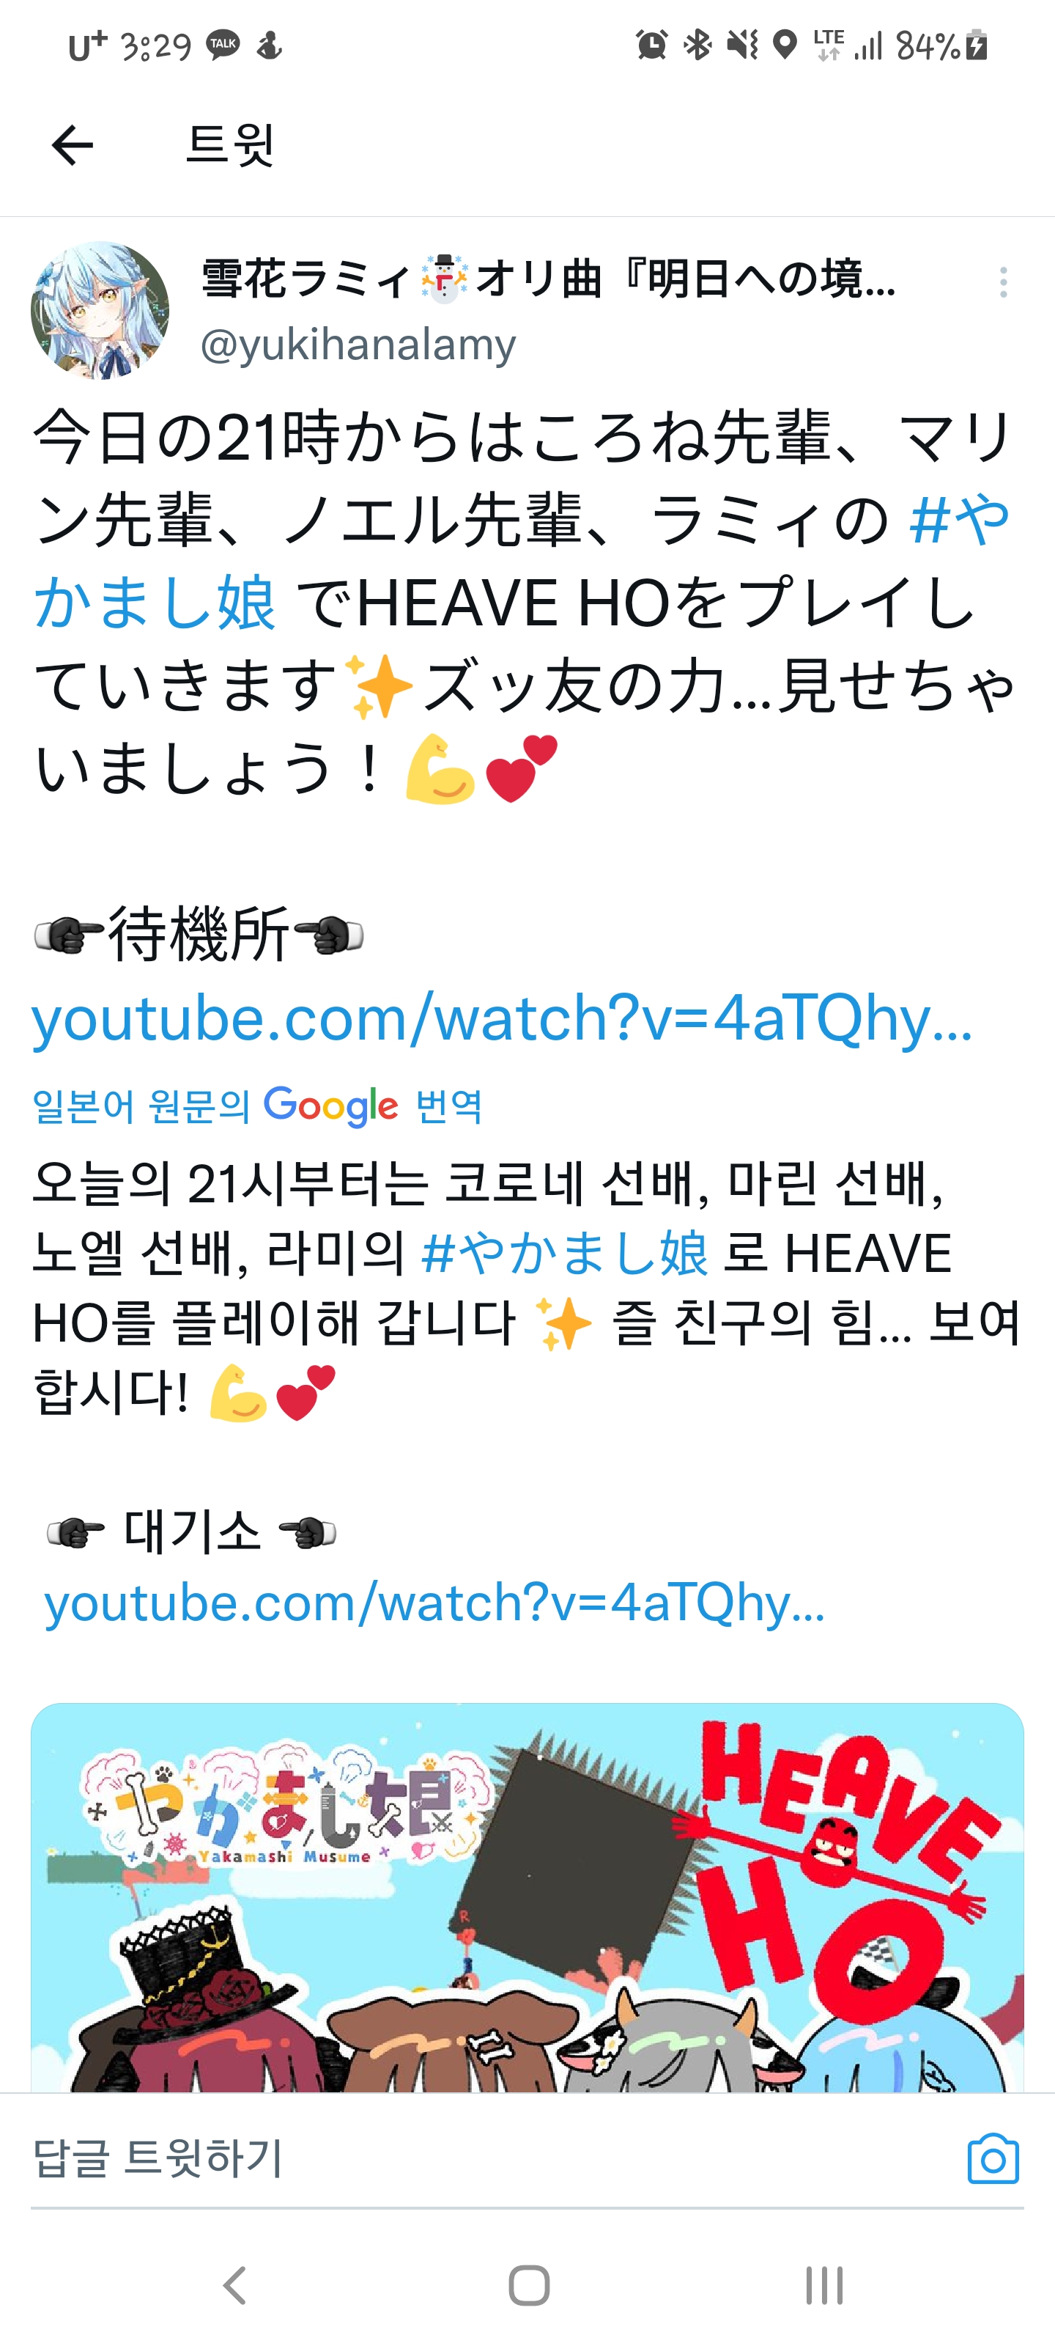
Task: Tap the battery indicator icon
Action: [977, 45]
